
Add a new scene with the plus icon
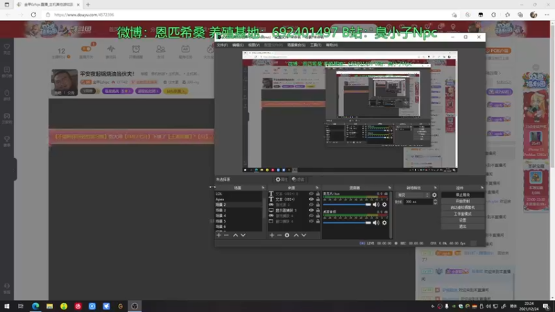pyautogui.click(x=219, y=235)
